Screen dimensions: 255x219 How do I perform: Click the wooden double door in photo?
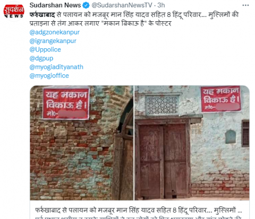coord(163,160)
